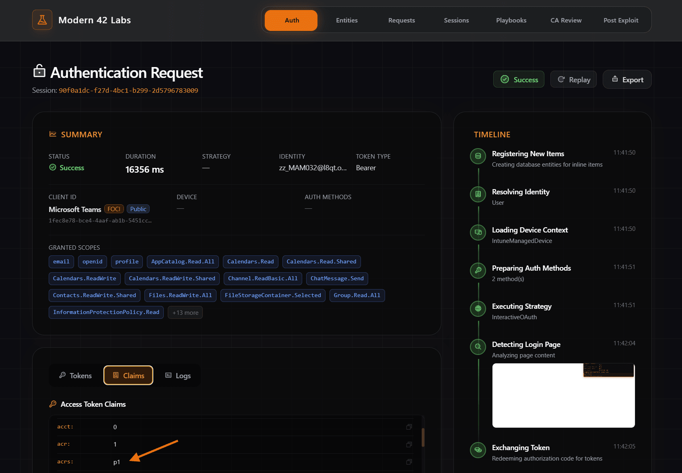Click the truncated client ID 1fec8e78 text

pos(100,220)
